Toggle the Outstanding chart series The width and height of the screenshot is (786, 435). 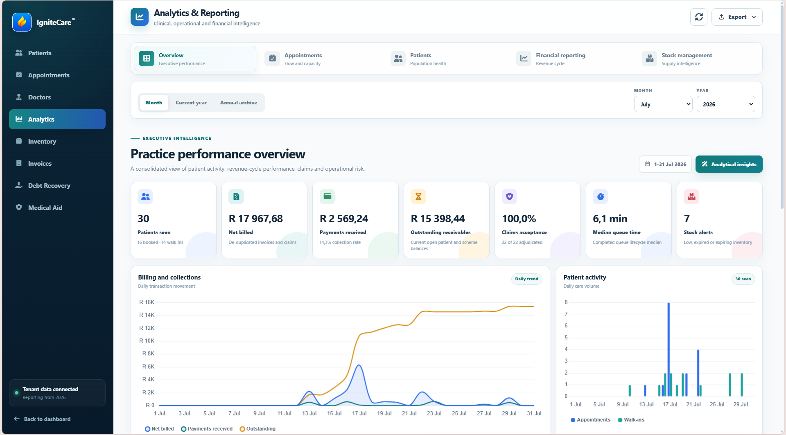(257, 429)
